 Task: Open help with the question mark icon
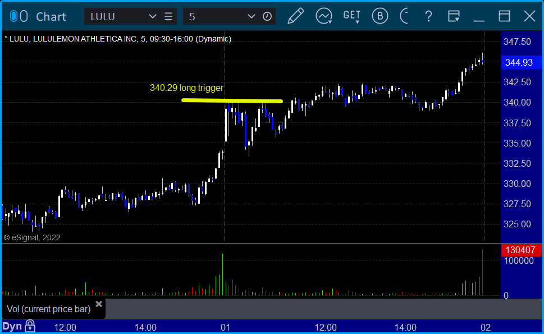click(x=428, y=16)
